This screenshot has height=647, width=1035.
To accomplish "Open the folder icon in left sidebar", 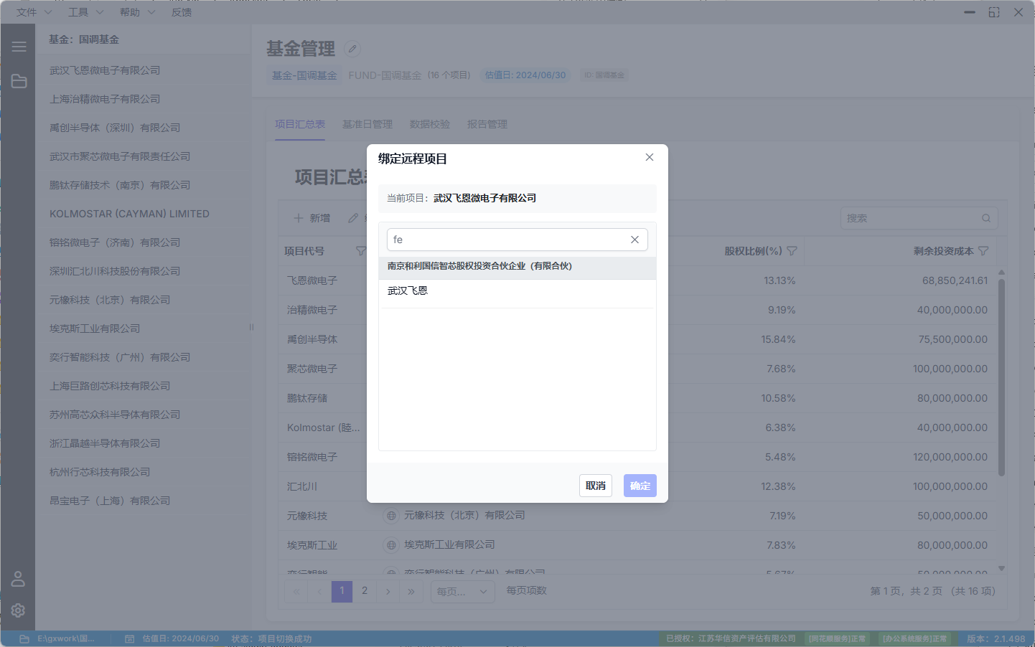I will 19,82.
